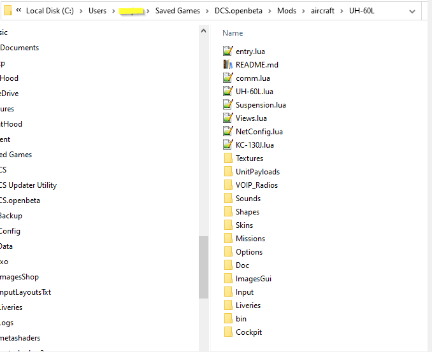Click the Missions folder icon
Image resolution: width=432 pixels, height=352 pixels.
(x=228, y=238)
